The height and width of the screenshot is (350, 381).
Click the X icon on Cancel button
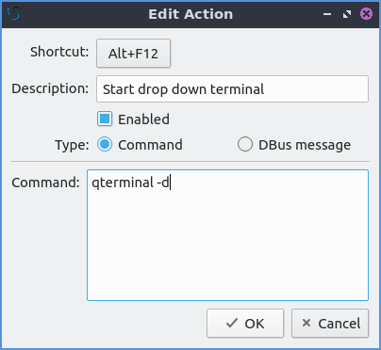306,323
